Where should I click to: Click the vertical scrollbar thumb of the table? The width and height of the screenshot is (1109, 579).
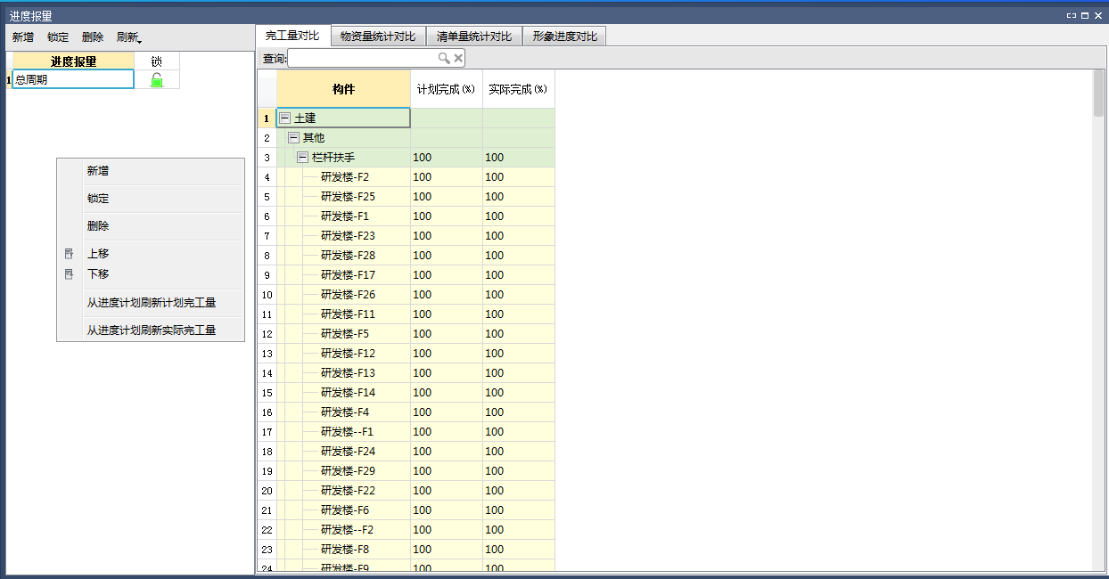coord(1098,94)
